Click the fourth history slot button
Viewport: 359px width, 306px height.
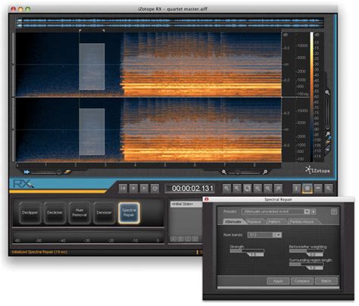(195, 239)
